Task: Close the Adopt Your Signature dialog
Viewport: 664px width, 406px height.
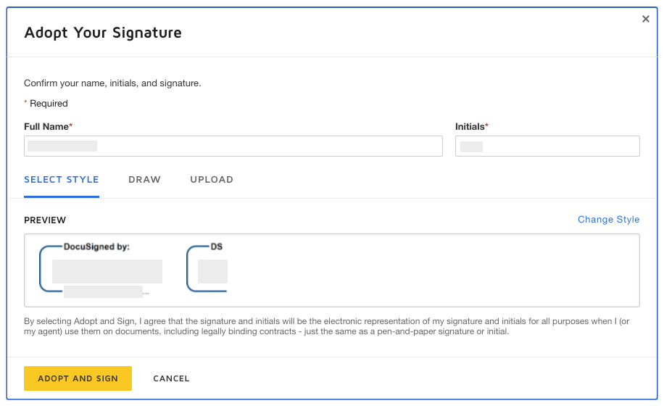Action: [x=645, y=19]
